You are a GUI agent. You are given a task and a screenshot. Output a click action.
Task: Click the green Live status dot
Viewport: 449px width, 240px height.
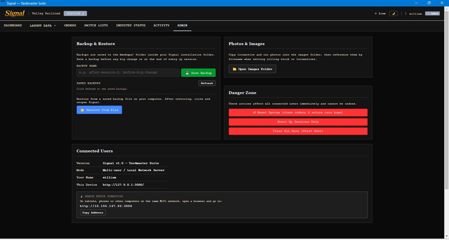pyautogui.click(x=376, y=13)
